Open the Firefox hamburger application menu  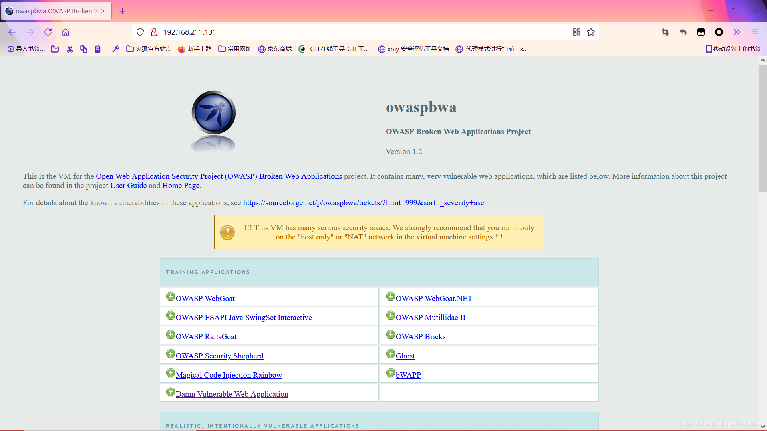point(755,32)
